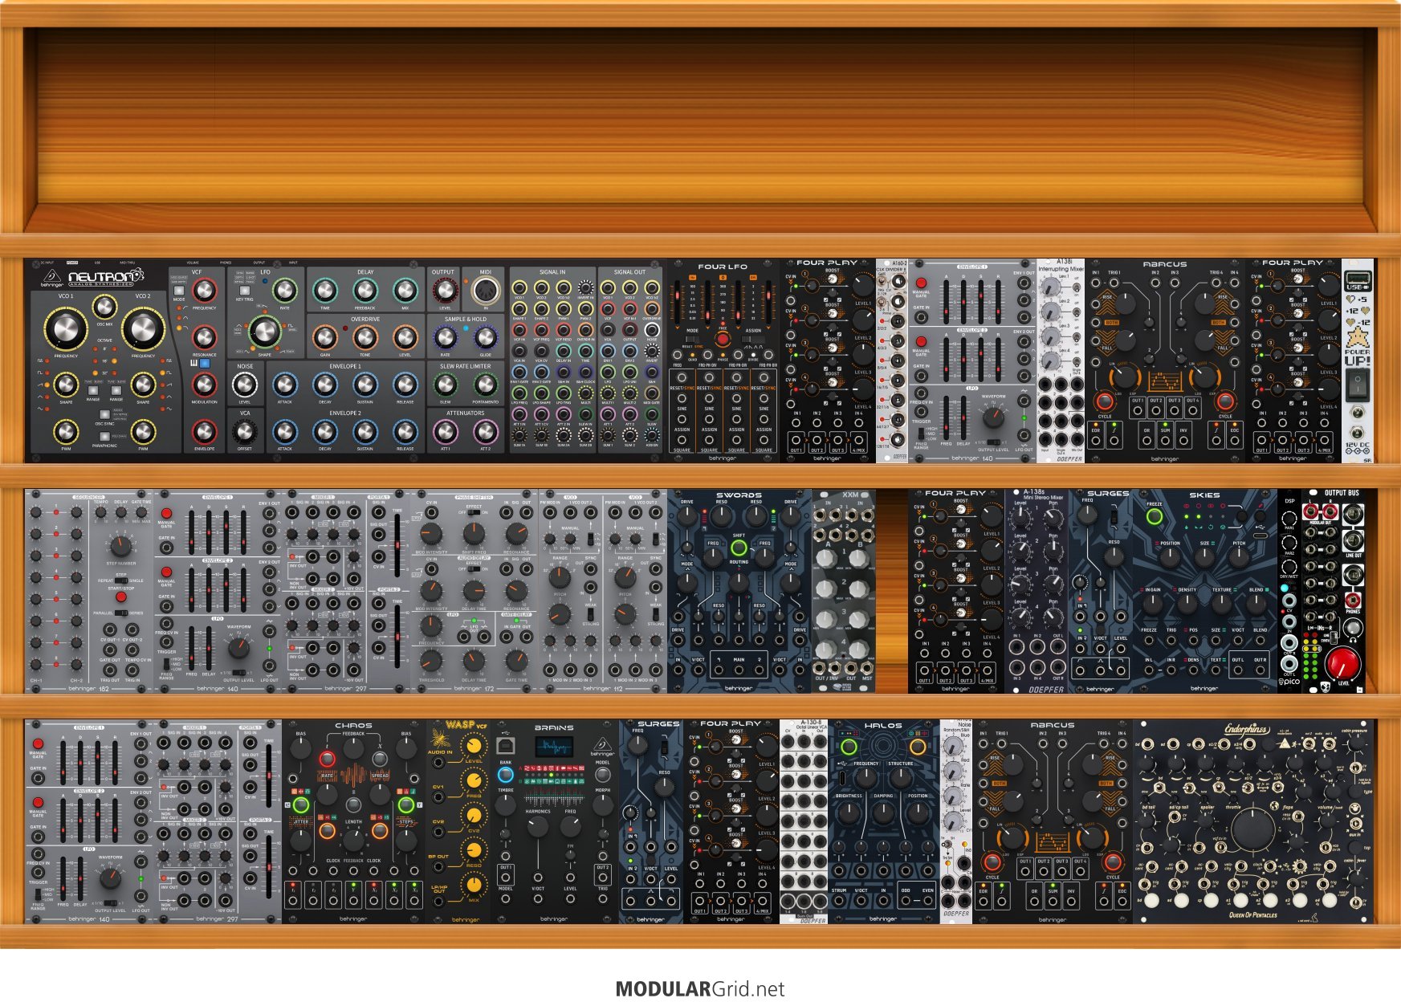Click the Waveform knob on top-row 140
Screen dimensions: 1401x1006
coord(993,417)
